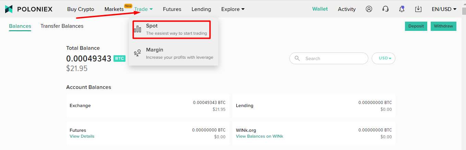
Task: Open the notifications bell icon
Action: pyautogui.click(x=402, y=9)
